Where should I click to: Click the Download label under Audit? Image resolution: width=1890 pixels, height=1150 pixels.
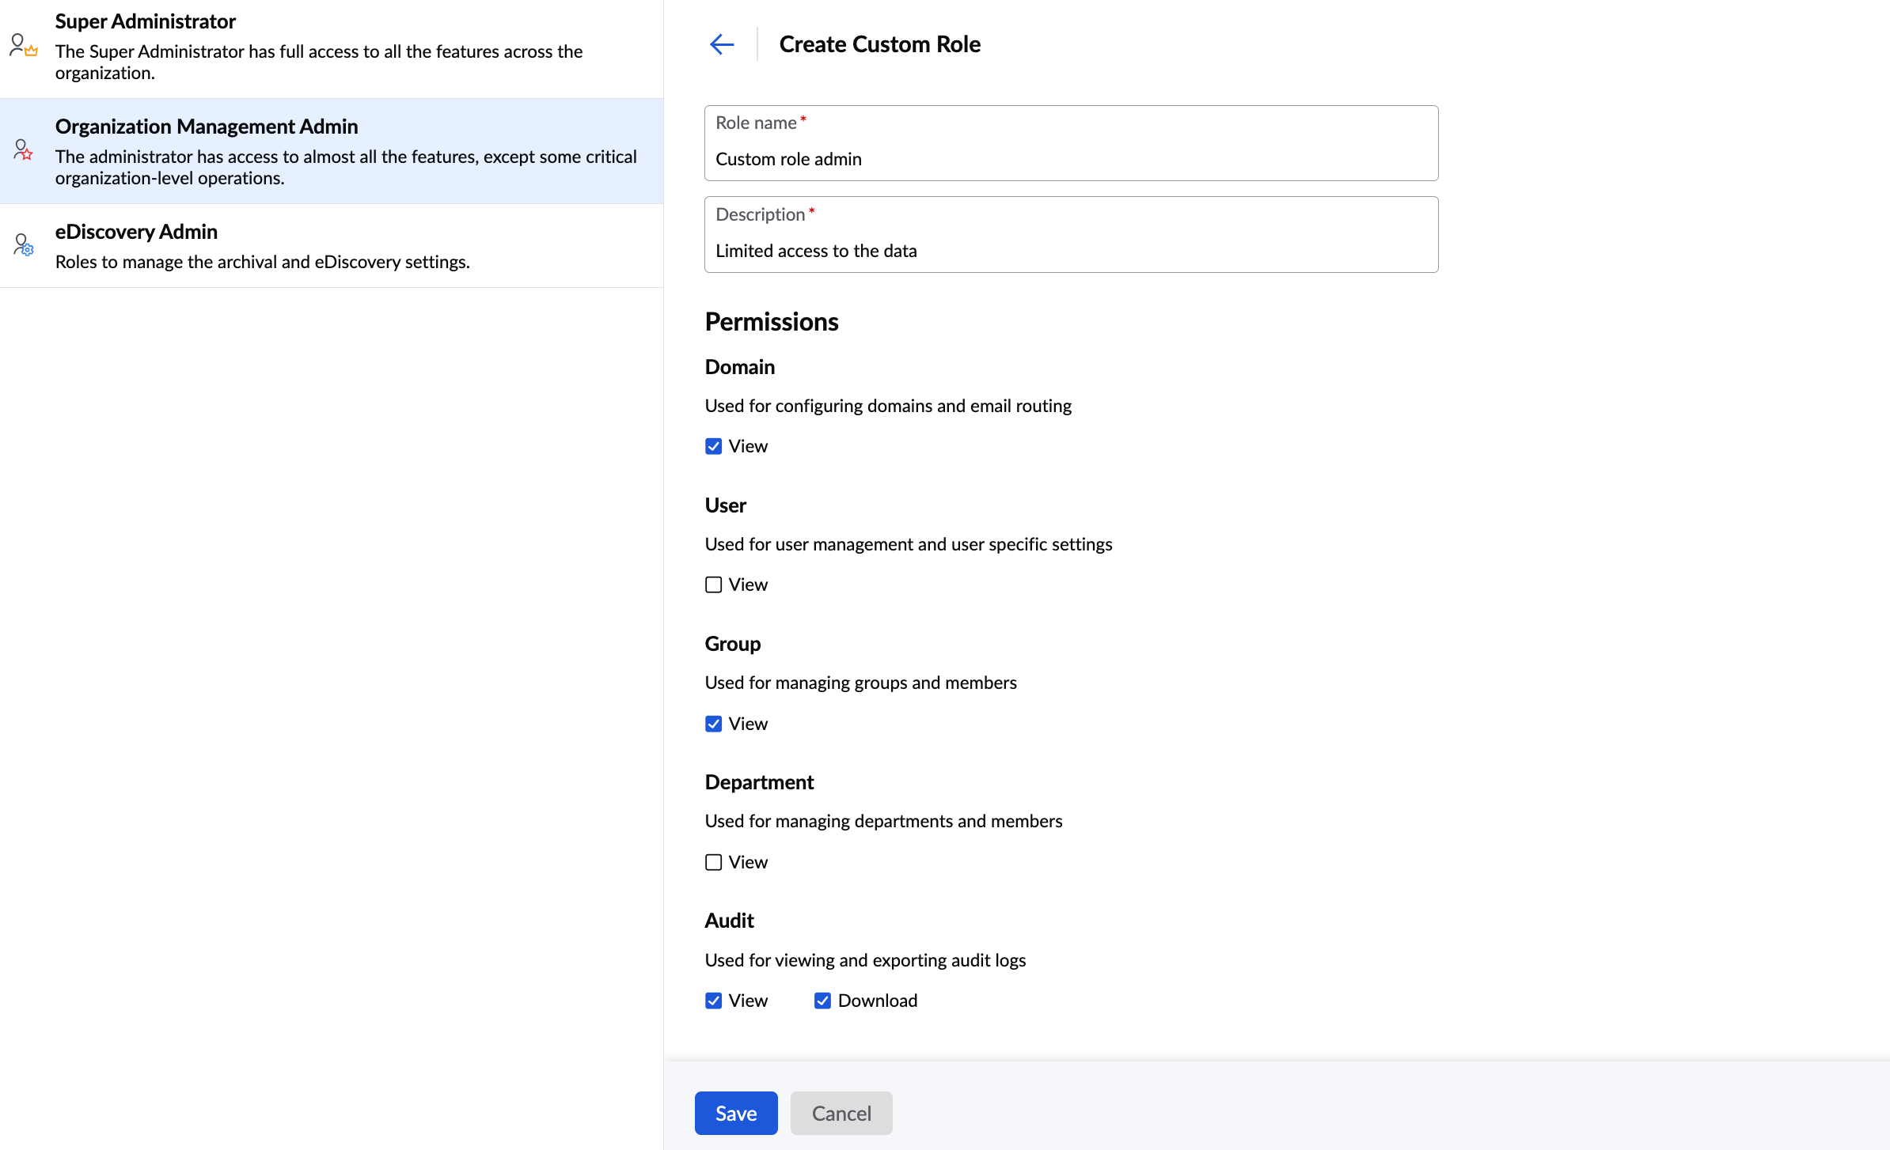(x=877, y=1001)
